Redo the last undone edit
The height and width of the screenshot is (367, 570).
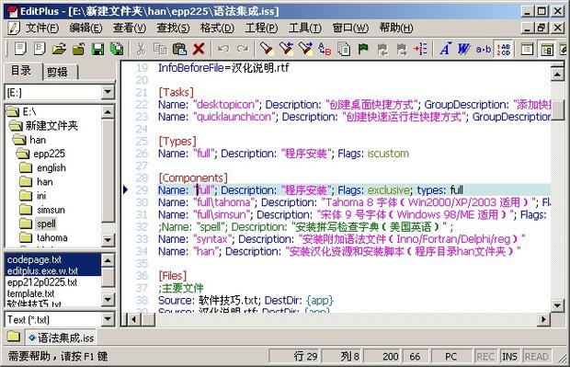[x=243, y=49]
